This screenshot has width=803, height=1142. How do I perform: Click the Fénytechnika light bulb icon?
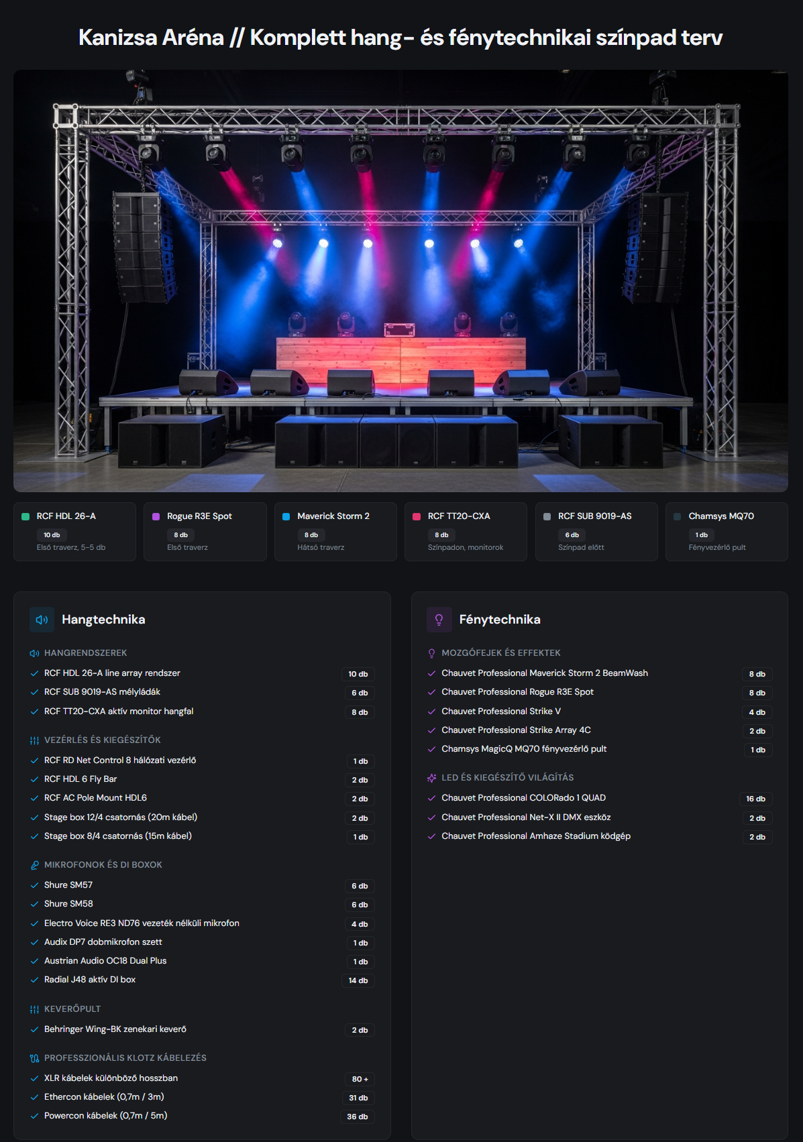coord(439,620)
